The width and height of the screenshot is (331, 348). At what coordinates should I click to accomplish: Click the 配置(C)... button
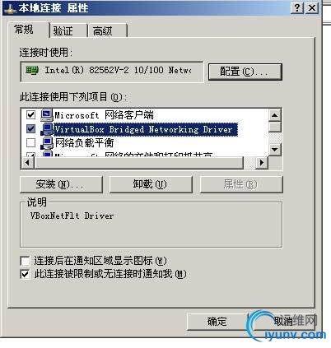click(245, 72)
